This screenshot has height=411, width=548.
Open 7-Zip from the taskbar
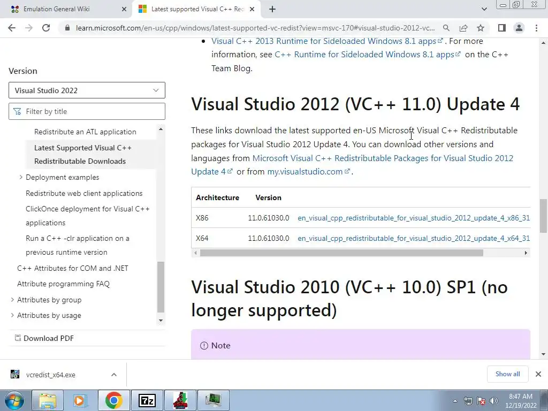pyautogui.click(x=147, y=400)
